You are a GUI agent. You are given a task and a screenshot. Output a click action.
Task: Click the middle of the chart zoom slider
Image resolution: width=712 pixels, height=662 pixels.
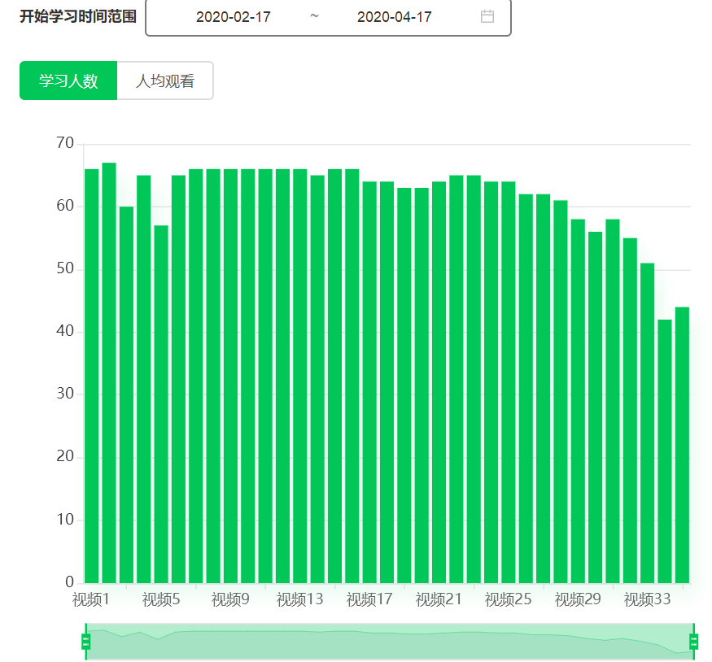pos(389,642)
